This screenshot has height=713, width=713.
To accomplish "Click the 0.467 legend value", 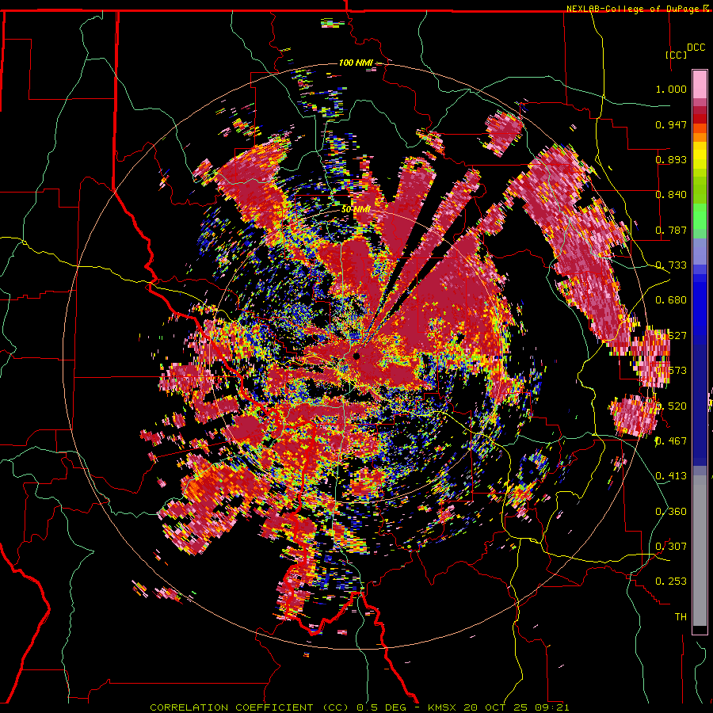I will point(671,440).
